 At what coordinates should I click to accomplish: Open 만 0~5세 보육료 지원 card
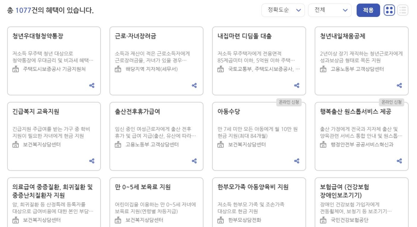tap(143, 187)
